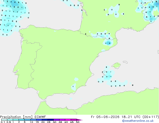Click the 0.1 to 0.5 mm legend swatch
159x123 pixels.
pyautogui.click(x=4, y=120)
